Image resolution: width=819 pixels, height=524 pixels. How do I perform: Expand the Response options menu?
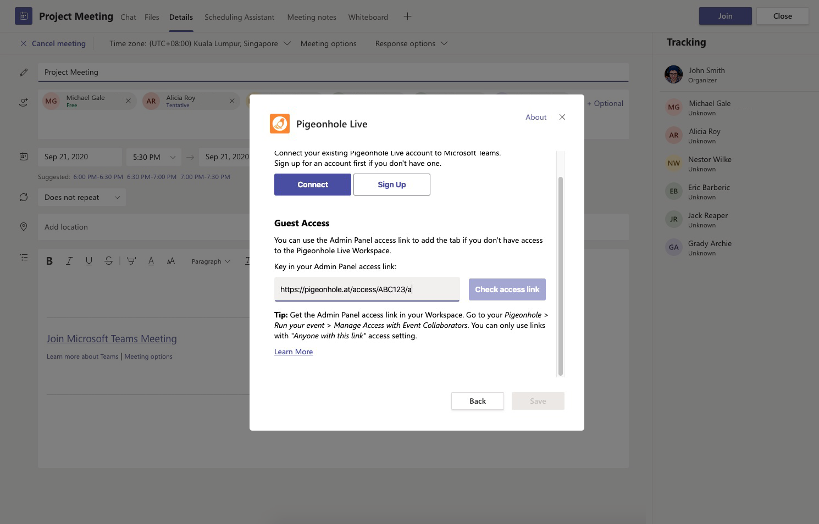coord(411,43)
